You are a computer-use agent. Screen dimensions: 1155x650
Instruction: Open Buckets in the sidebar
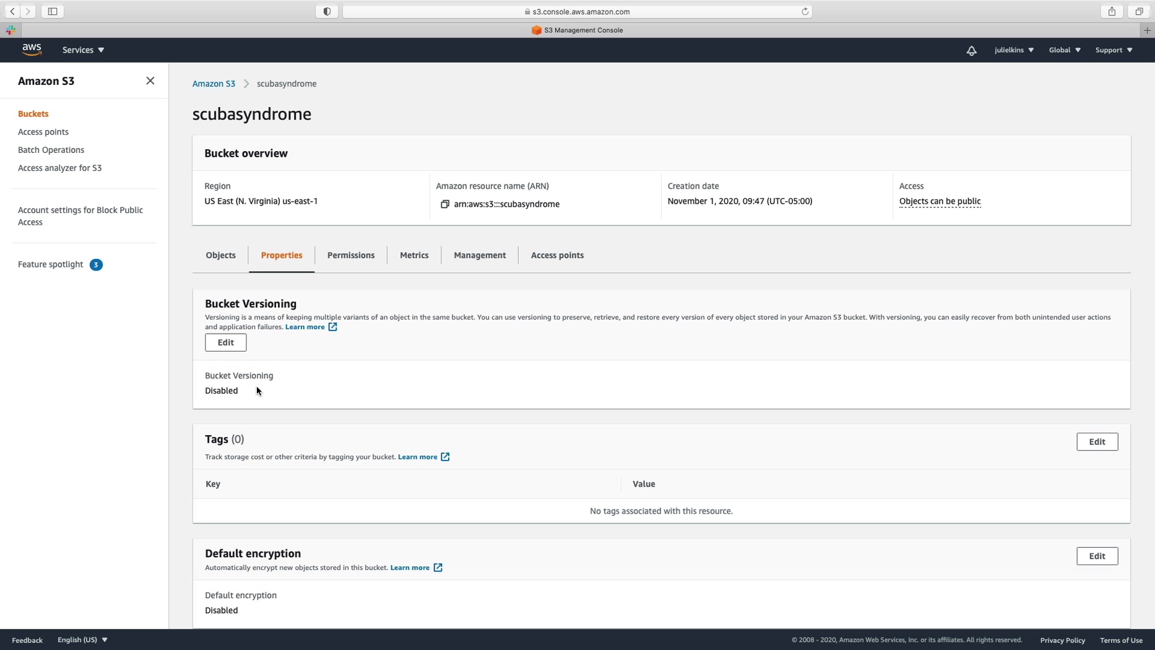tap(33, 114)
